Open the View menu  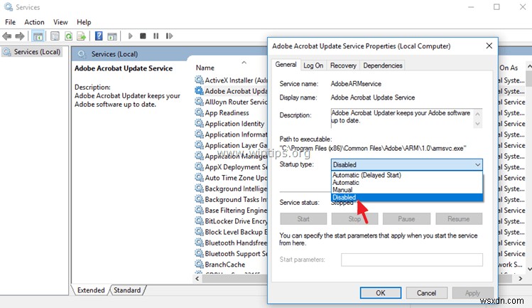point(60,22)
